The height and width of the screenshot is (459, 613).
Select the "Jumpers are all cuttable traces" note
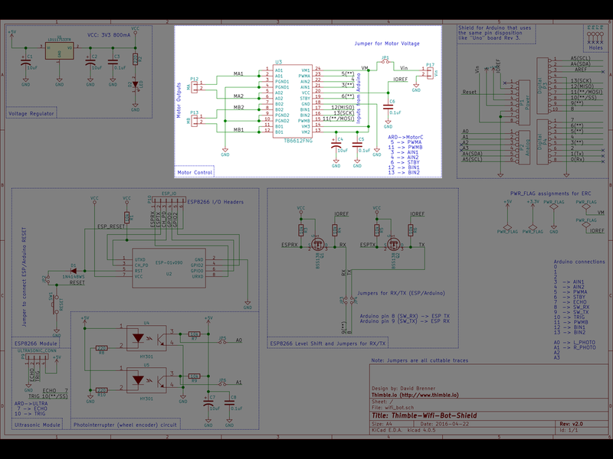420,360
